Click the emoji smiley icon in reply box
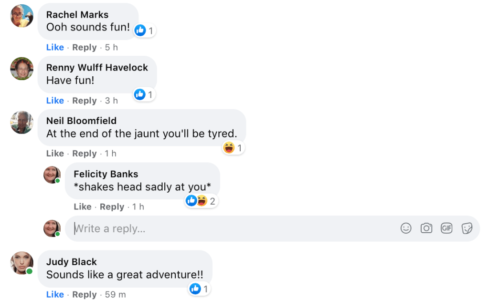Image resolution: width=489 pixels, height=300 pixels. [406, 228]
